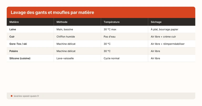202x106 pixels.
Task: Select the 'Cycle normal' cell
Action: click(112, 58)
